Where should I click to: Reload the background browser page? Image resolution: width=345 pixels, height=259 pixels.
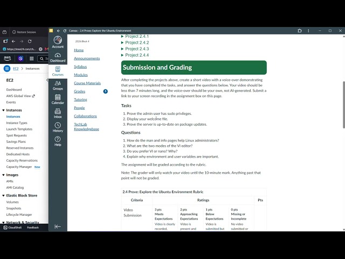[30, 41]
